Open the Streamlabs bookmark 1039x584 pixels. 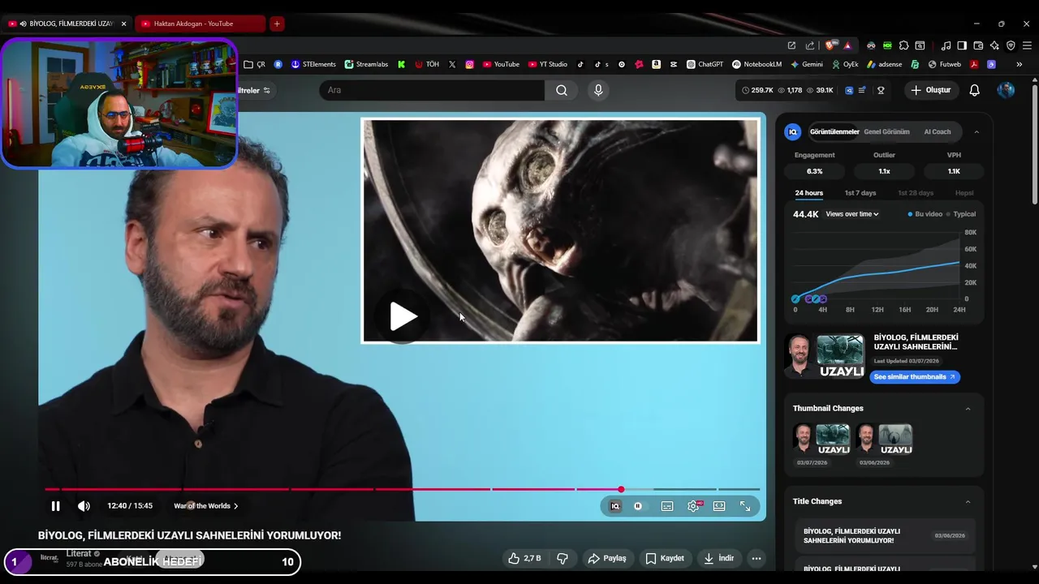[x=367, y=64]
